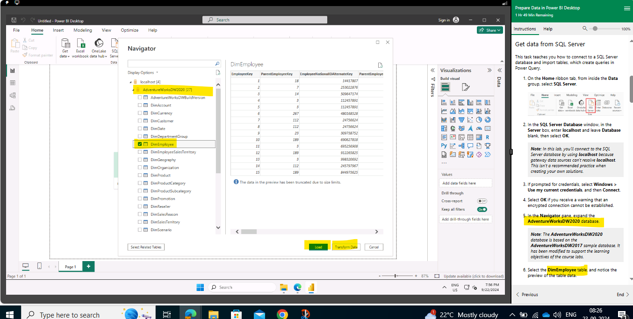The image size is (633, 319).
Task: Choose the Funnel visual
Action: [x=462, y=120]
